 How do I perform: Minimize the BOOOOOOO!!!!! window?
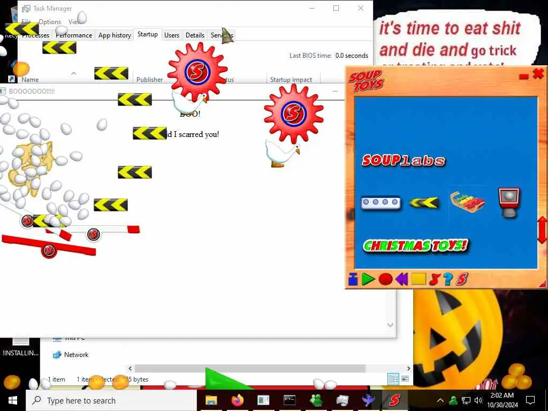click(335, 91)
